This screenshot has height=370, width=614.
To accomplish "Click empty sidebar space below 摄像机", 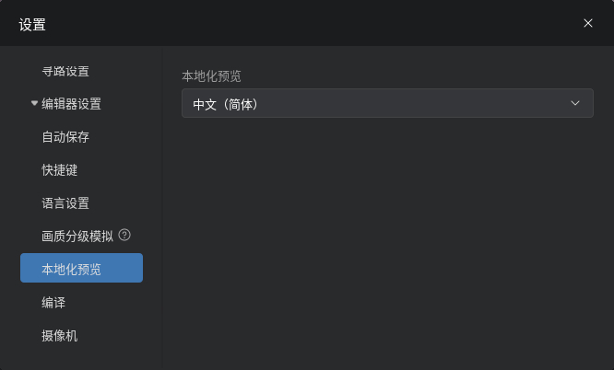I will pyautogui.click(x=81, y=358).
